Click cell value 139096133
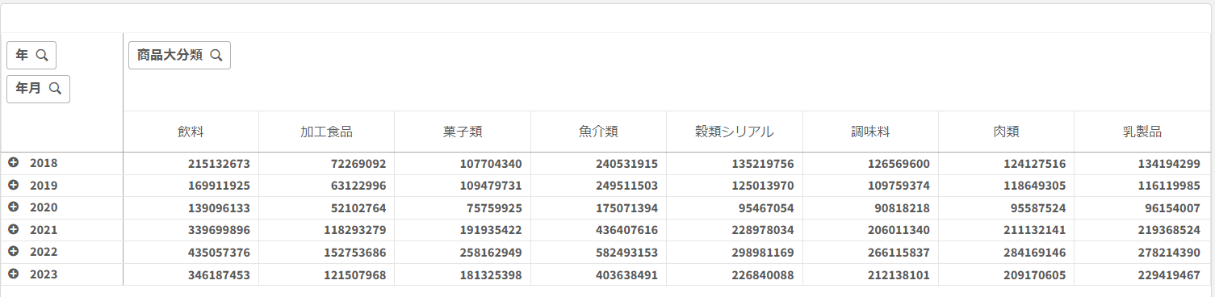This screenshot has width=1215, height=297. [219, 207]
